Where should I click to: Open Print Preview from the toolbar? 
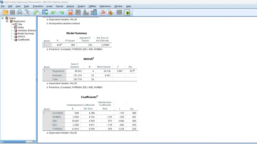point(27,12)
